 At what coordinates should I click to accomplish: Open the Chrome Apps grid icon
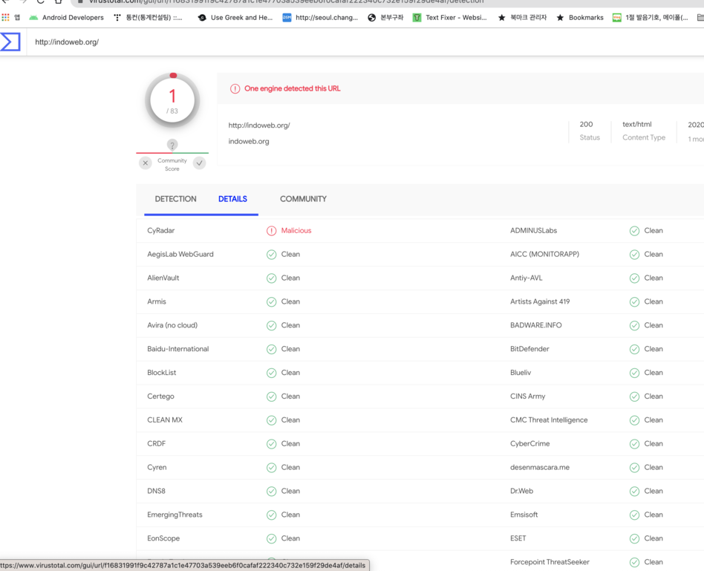tap(6, 17)
